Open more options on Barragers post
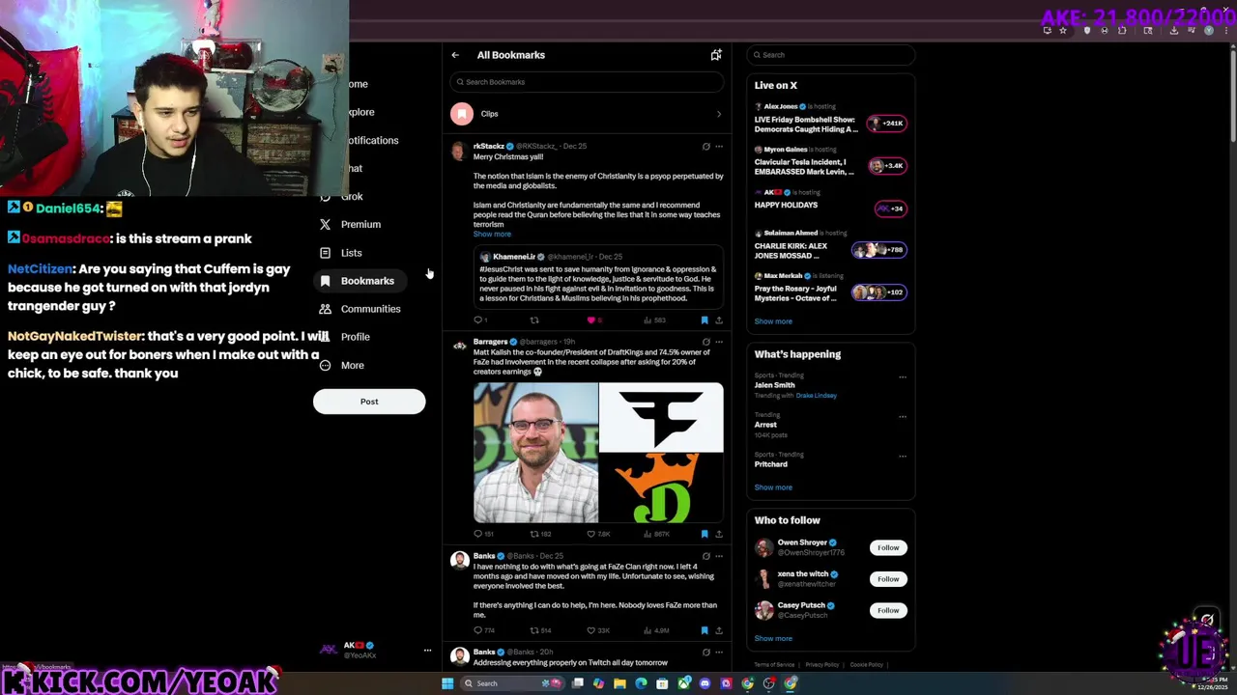This screenshot has height=695, width=1237. tap(719, 342)
